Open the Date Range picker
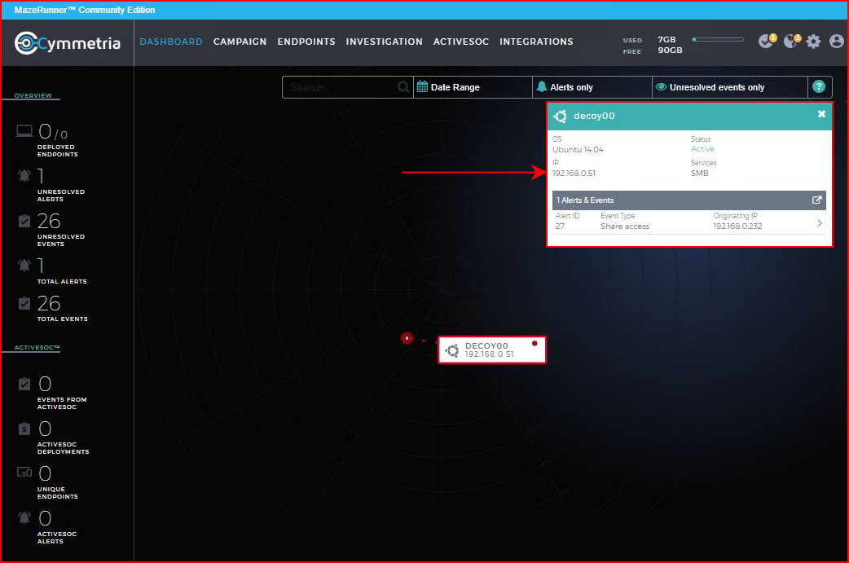This screenshot has width=849, height=563. pyautogui.click(x=473, y=87)
